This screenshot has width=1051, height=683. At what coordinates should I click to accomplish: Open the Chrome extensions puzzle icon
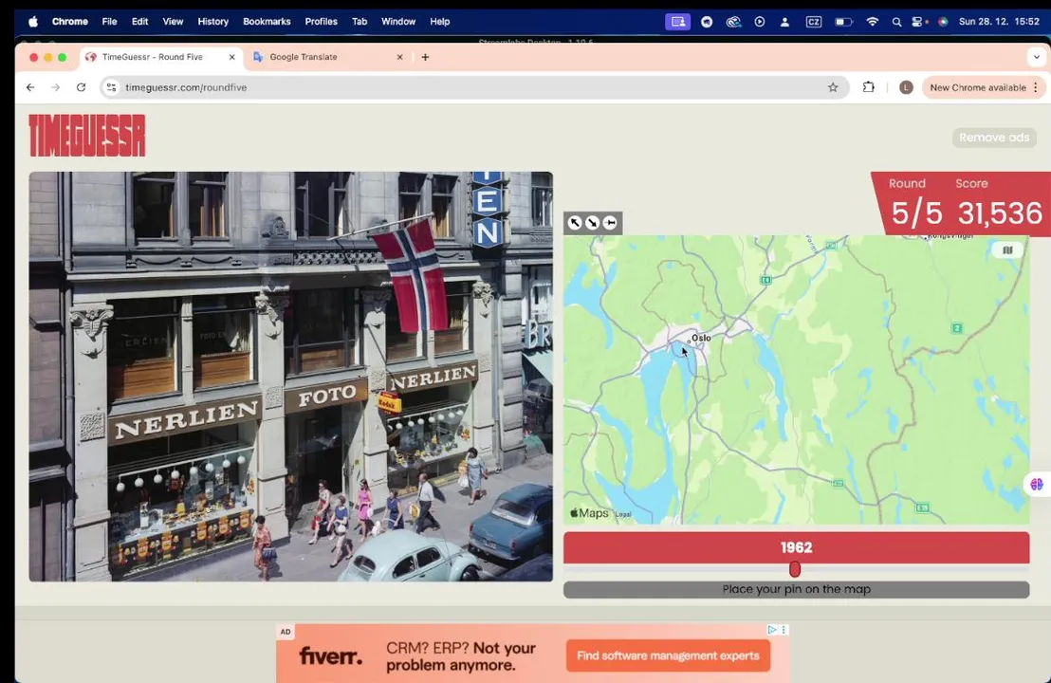[x=868, y=87]
